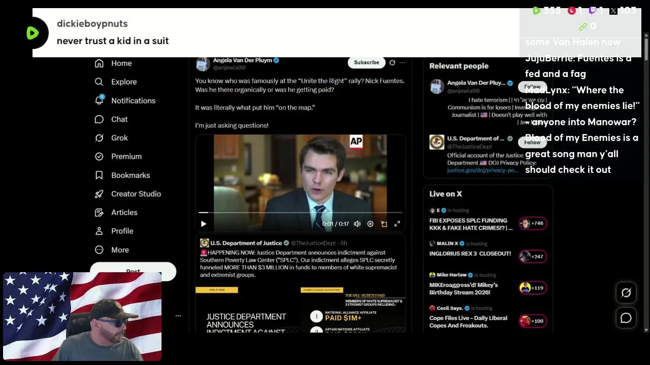Viewport: 650px width, 365px height.
Task: Click the Twitch viewer count icon
Action: pos(593,11)
